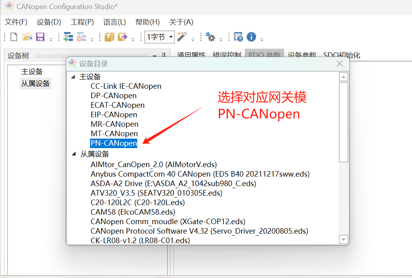Open the 帮助(H) menu
Screen dimensions: 412x278
tap(148, 22)
